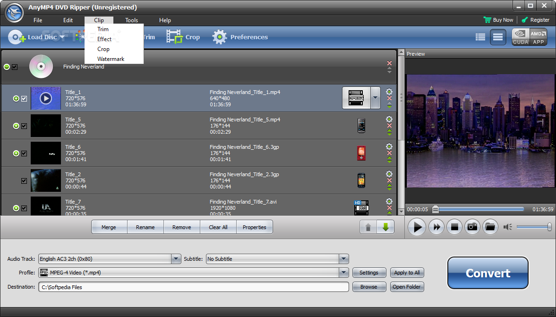Viewport: 556px width, 317px height.
Task: Open Properties of selected title
Action: [x=255, y=227]
